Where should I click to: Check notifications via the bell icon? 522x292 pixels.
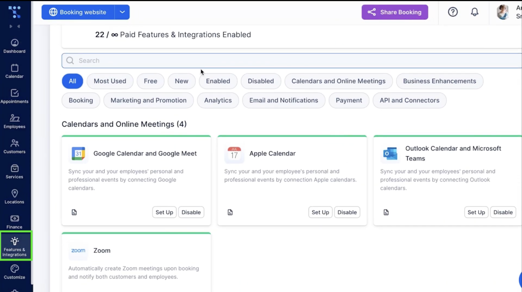click(x=474, y=12)
